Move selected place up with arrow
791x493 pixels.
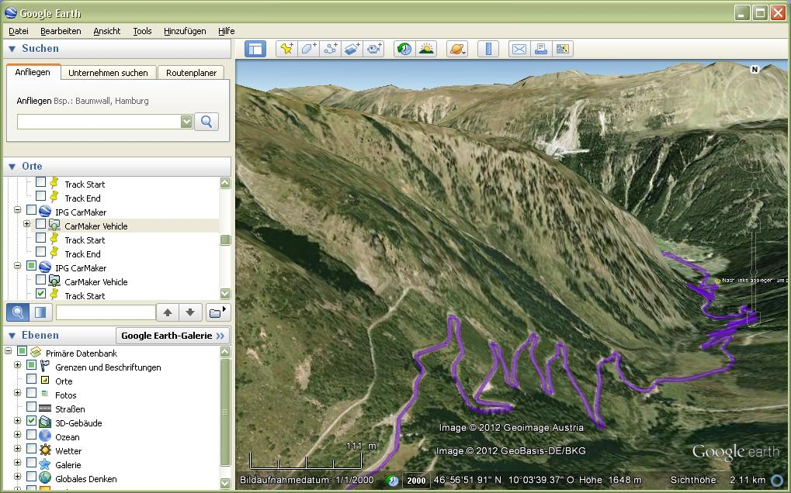coord(168,312)
